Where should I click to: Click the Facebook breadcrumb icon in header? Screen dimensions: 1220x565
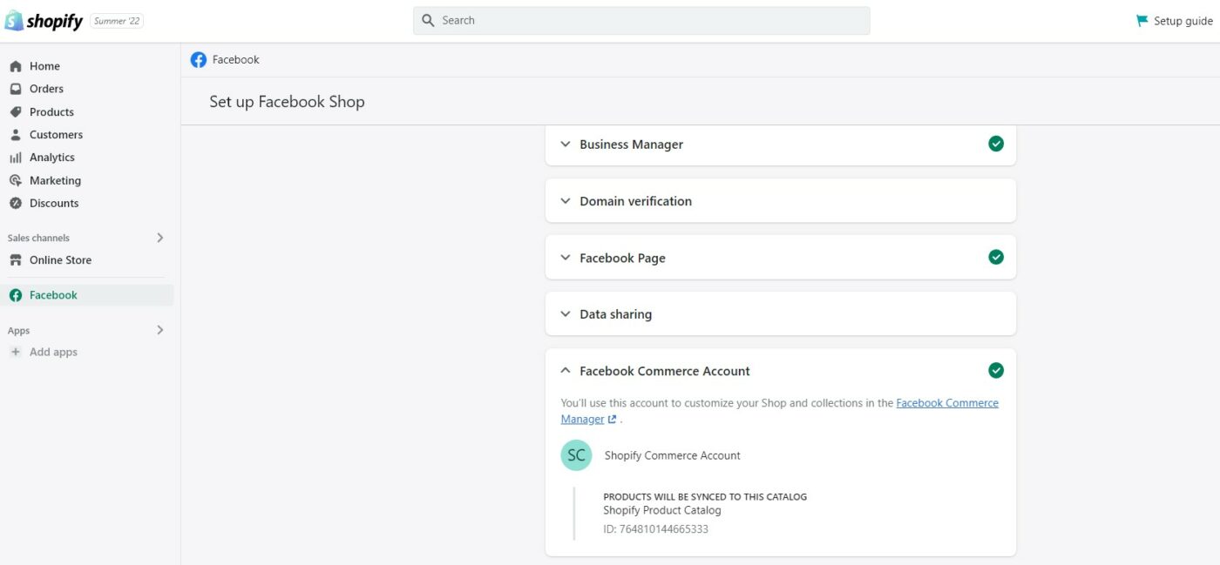coord(199,60)
